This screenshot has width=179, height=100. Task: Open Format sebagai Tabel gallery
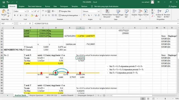pos(118,13)
